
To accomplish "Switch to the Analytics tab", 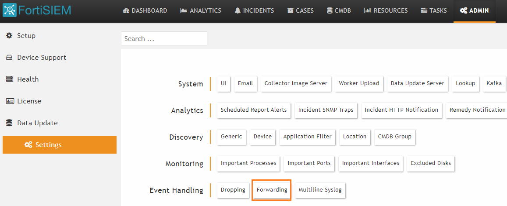I will coord(201,10).
